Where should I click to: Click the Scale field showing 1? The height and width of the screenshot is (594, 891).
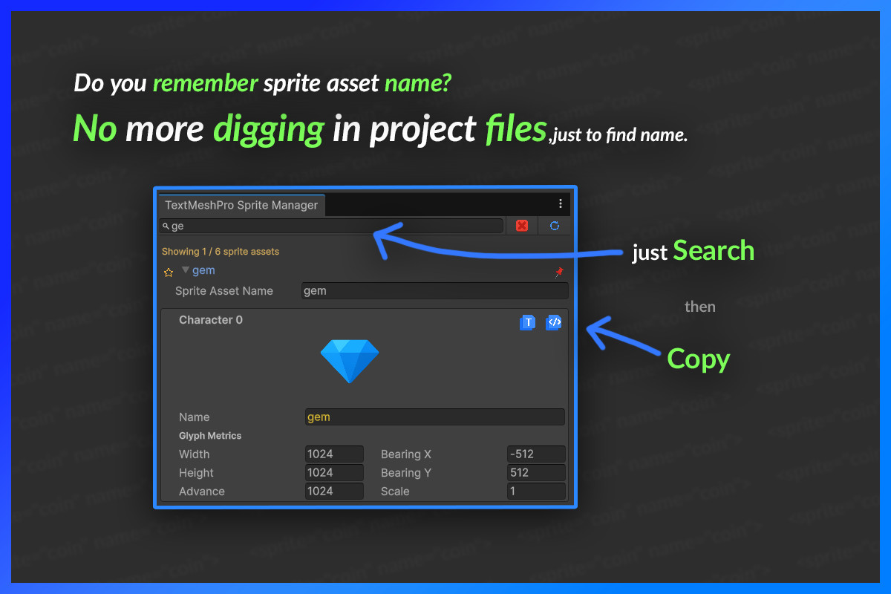pos(536,491)
